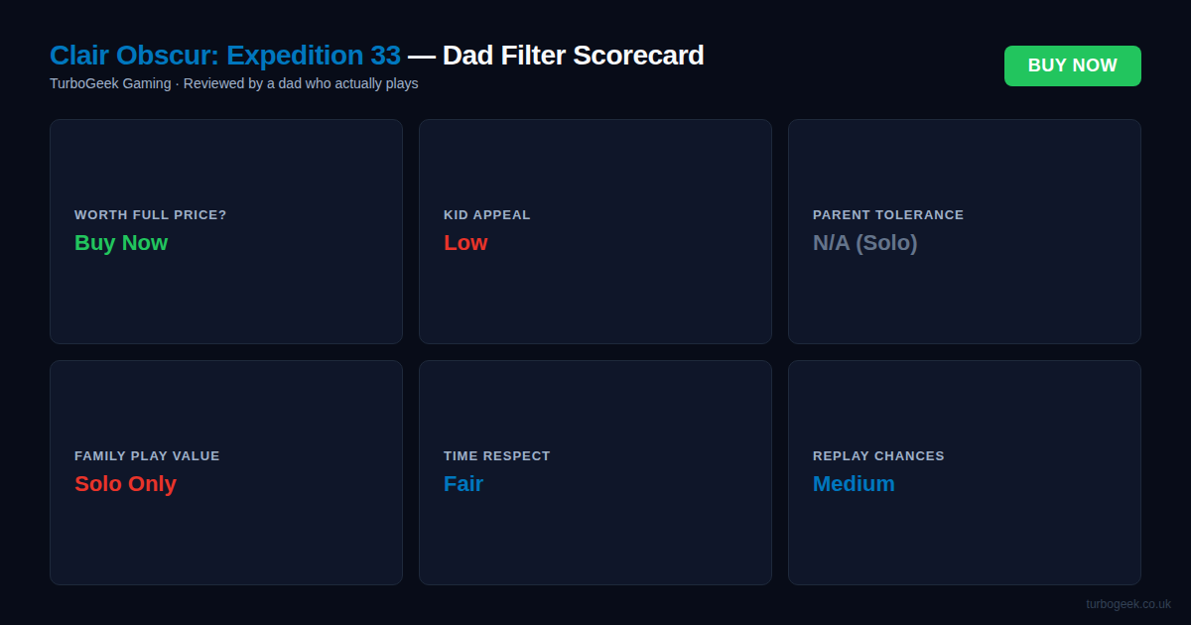
Task: Click the Time Respect scorecard card
Action: [x=595, y=536]
